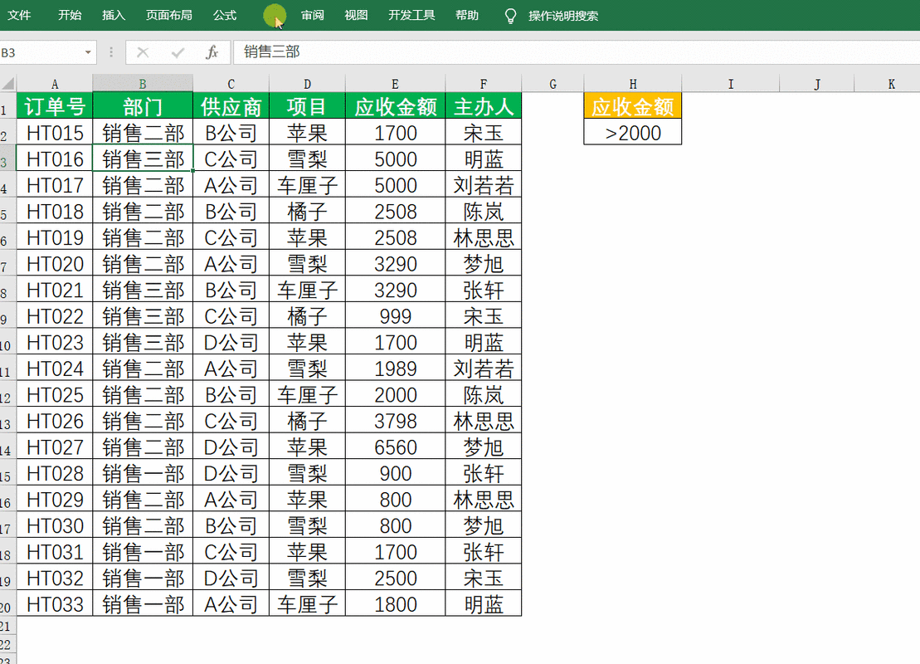Open the 开发工具 ribbon tab
The image size is (920, 664).
(x=411, y=16)
